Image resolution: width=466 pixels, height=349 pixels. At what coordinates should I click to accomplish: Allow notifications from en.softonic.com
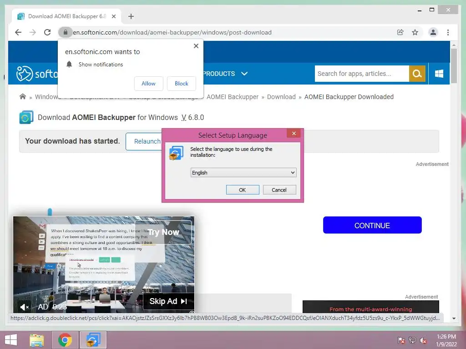click(149, 84)
